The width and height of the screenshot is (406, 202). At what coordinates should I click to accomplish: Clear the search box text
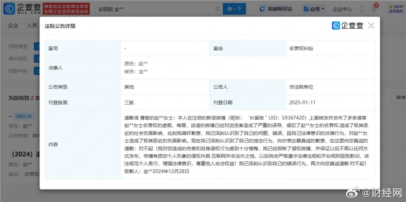(217, 9)
